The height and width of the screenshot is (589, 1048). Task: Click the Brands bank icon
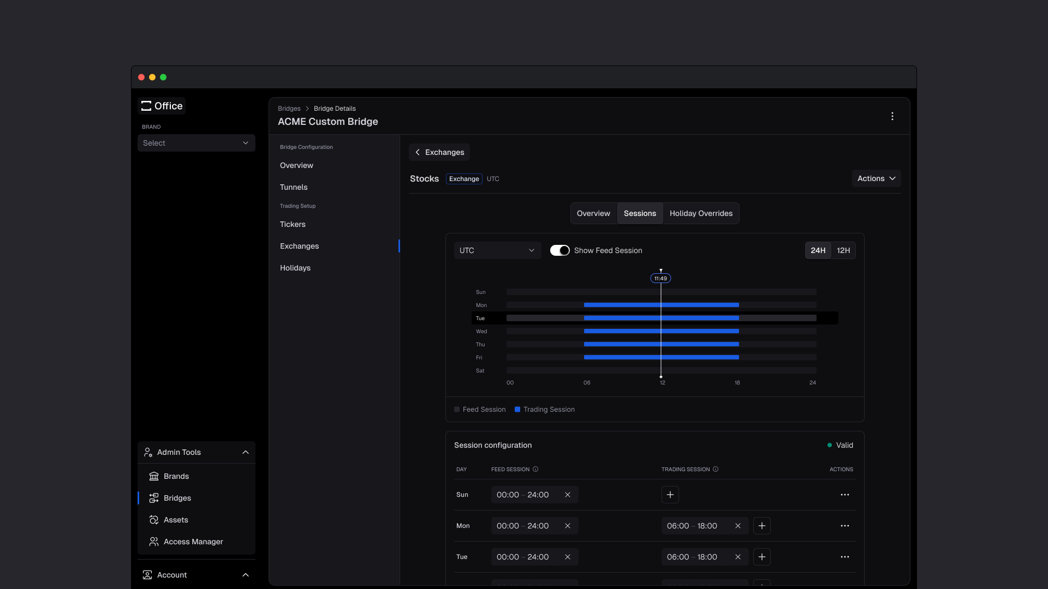pos(154,476)
